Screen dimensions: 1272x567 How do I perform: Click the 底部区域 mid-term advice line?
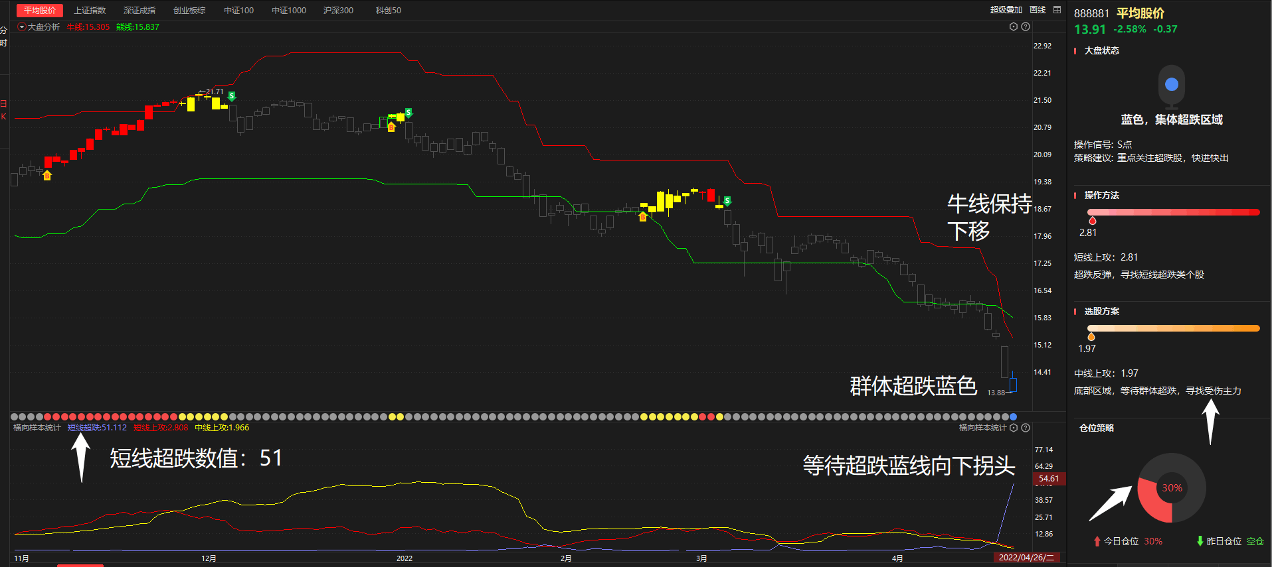click(1158, 391)
